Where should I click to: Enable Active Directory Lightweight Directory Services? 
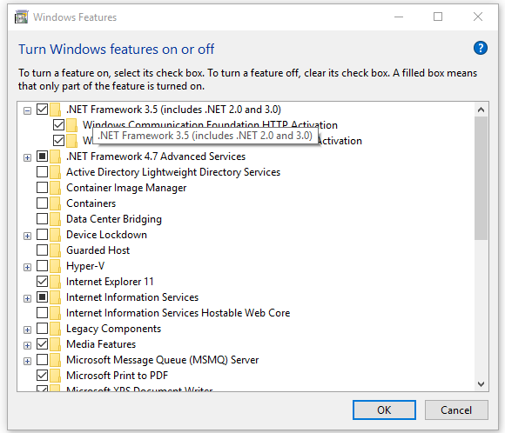42,172
